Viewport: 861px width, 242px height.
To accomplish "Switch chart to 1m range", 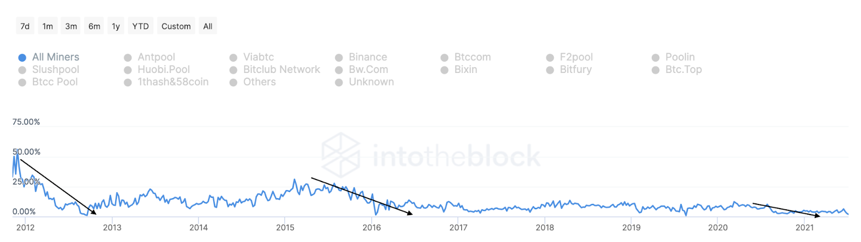I will (x=48, y=26).
